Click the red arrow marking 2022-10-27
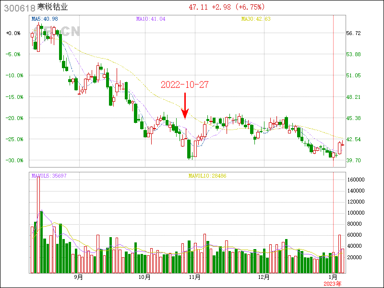Viewport: 384px width, 288px height. [185, 106]
